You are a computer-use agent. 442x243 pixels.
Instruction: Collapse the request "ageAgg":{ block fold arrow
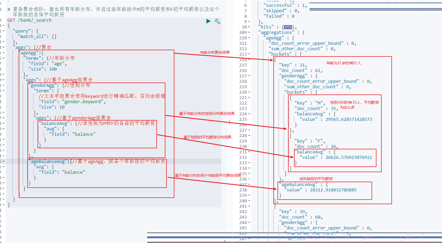[x=4, y=53]
